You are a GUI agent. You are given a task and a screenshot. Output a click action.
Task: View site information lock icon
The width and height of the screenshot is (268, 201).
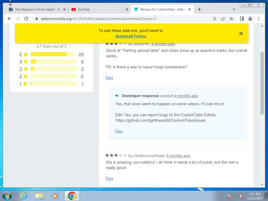tap(36, 19)
